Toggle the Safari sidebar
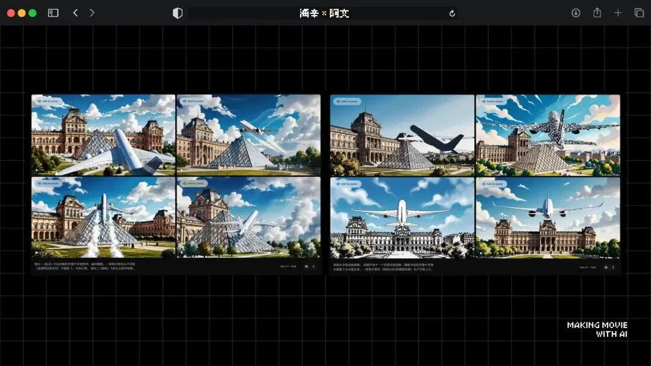The width and height of the screenshot is (651, 366). click(x=53, y=13)
